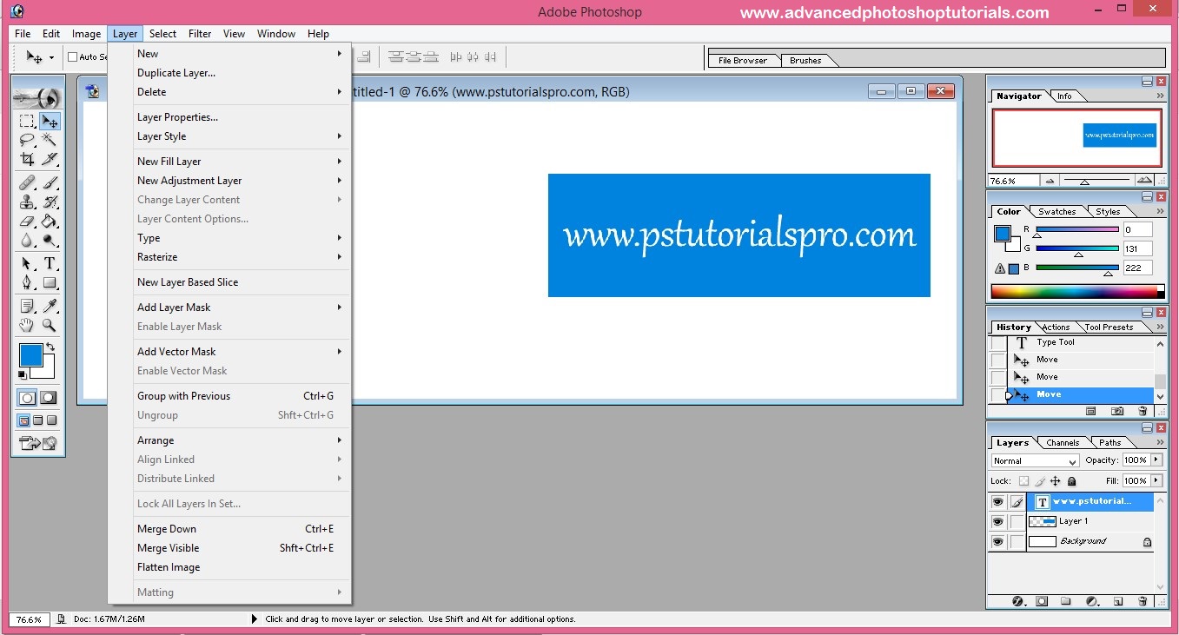Click the Navigator zoom out button
The height and width of the screenshot is (635, 1179).
coord(1050,181)
